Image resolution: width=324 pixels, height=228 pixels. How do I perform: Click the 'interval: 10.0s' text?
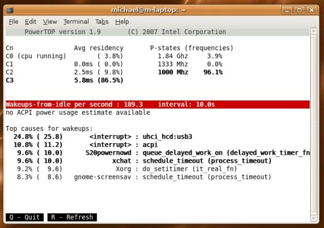coord(186,104)
